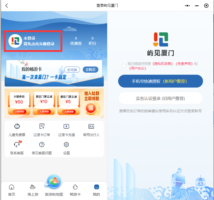Screen dimensions: 214x200
Task: Click the target-shaped close icon in the title bar
Action: [x=206, y=6]
